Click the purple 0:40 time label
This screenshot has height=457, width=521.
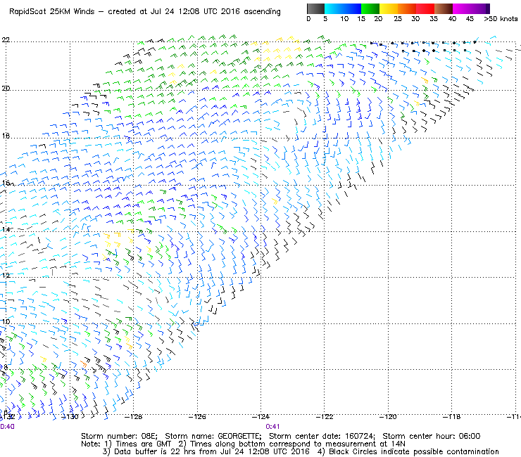coord(7,427)
